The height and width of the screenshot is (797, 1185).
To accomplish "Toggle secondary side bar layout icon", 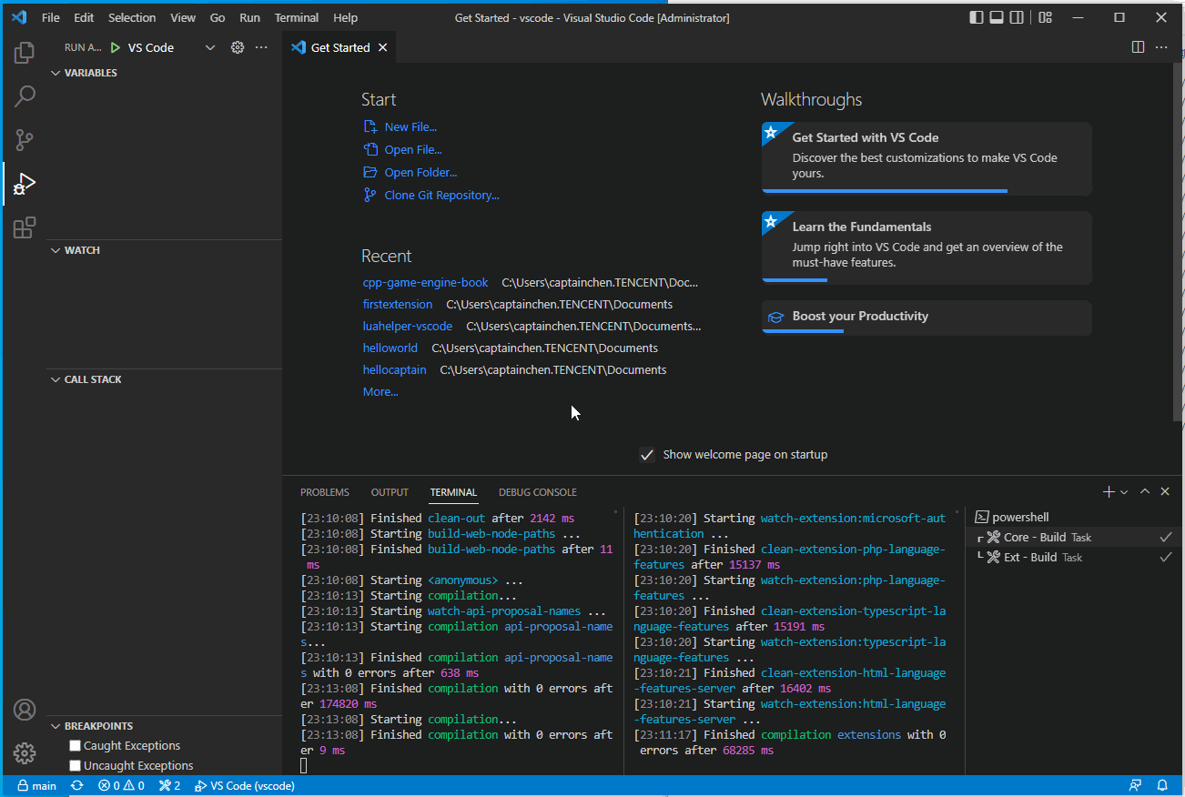I will [1017, 17].
